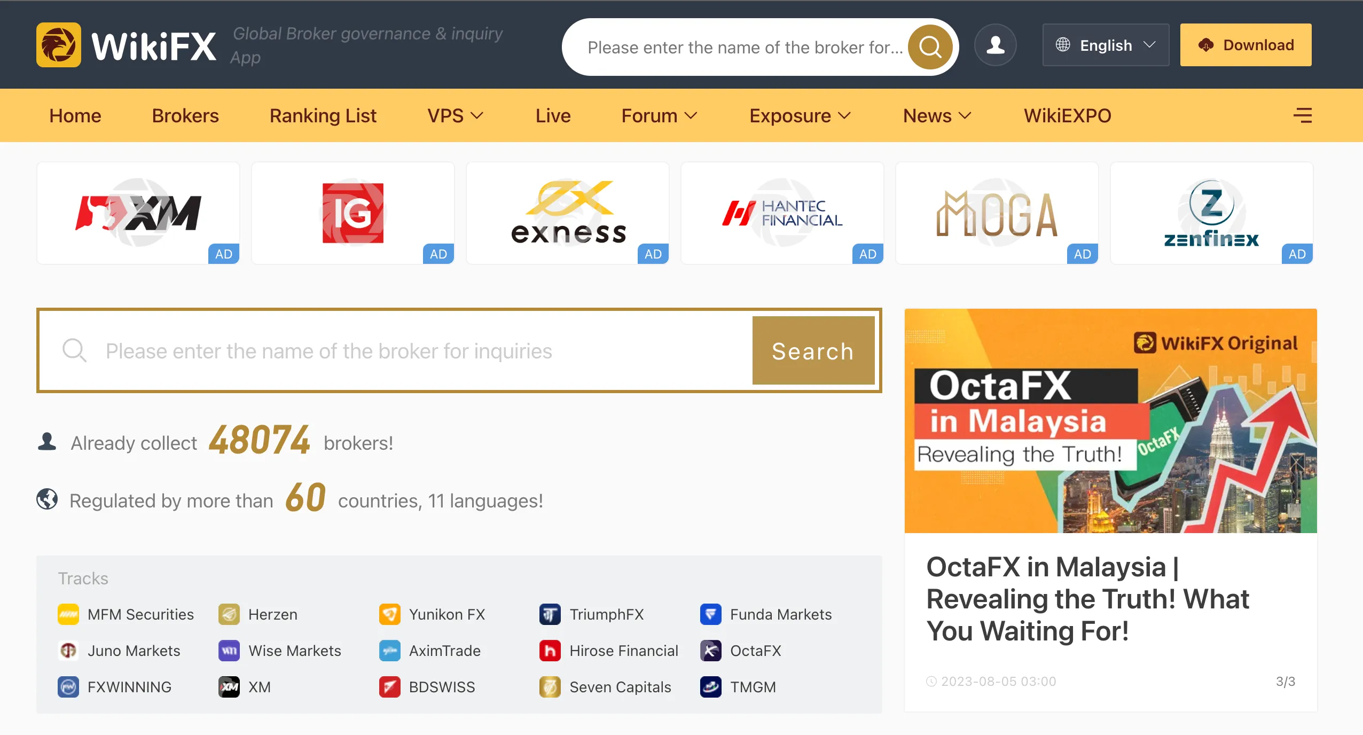The height and width of the screenshot is (735, 1363).
Task: Click the TMGM broker icon
Action: [711, 687]
